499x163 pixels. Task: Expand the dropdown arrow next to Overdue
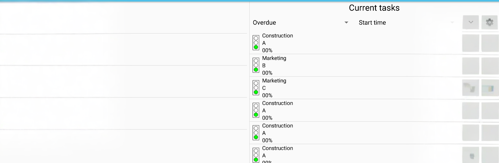tap(346, 23)
